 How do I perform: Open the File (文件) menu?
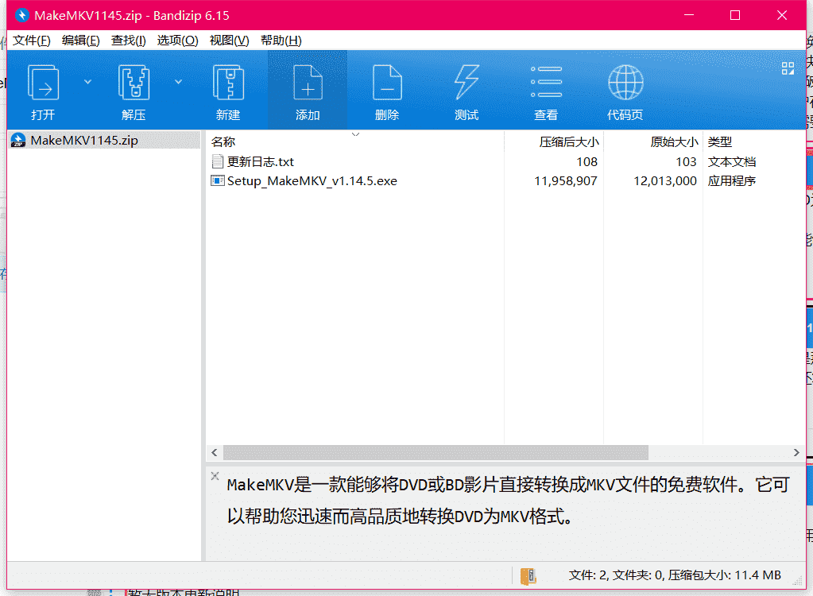coord(32,41)
